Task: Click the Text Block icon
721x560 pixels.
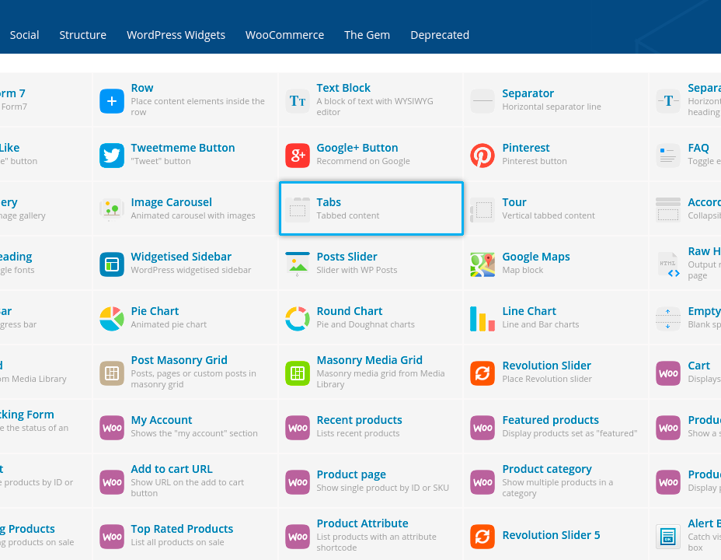Action: (298, 101)
